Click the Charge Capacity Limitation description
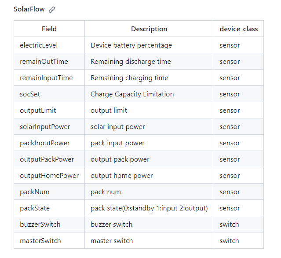The height and width of the screenshot is (258, 281). [x=132, y=94]
